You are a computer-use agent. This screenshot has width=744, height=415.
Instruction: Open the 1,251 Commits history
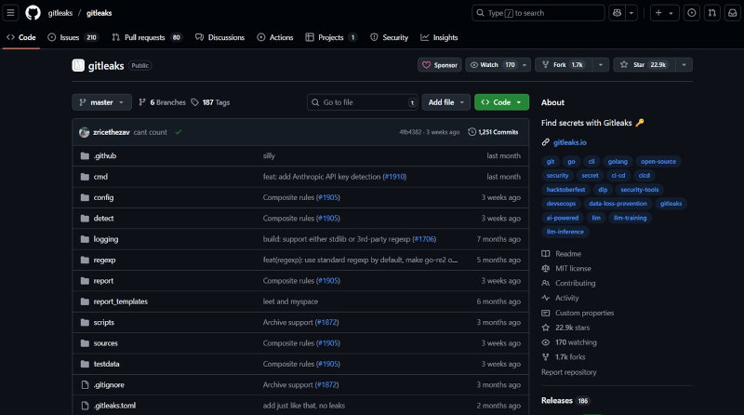tap(493, 132)
